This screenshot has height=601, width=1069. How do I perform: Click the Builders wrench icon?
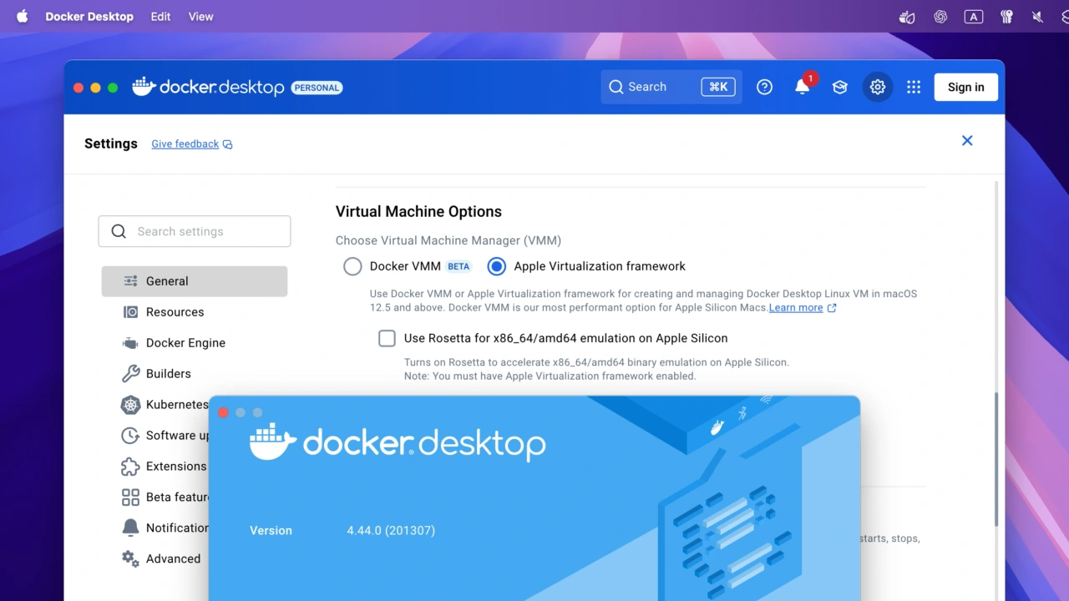(x=130, y=374)
